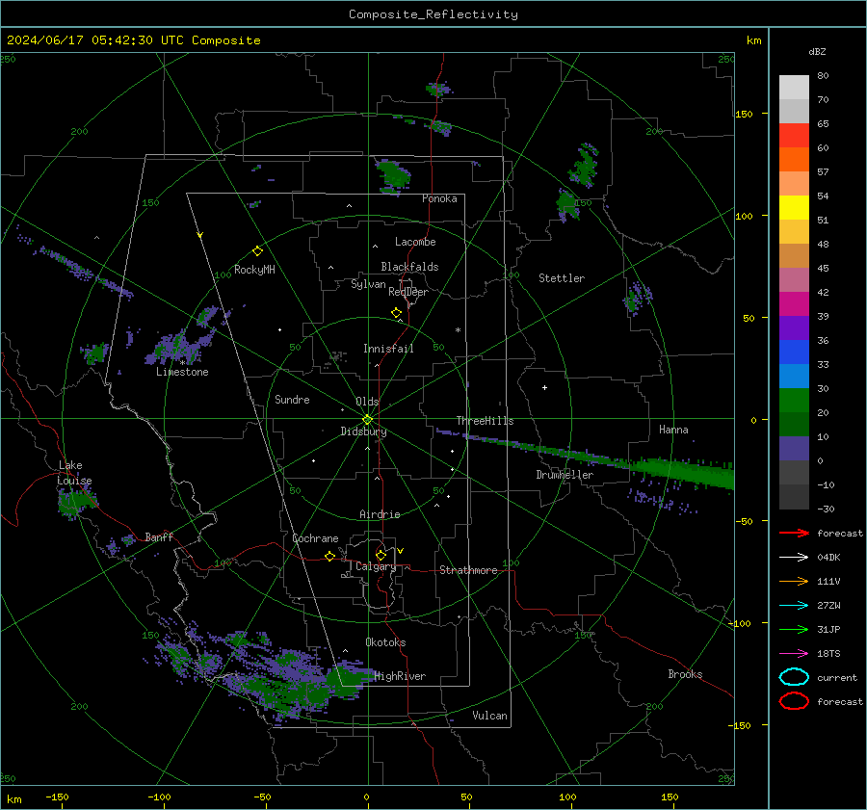The width and height of the screenshot is (867, 810).
Task: Click the Composite_Reflectivity title
Action: 433,14
